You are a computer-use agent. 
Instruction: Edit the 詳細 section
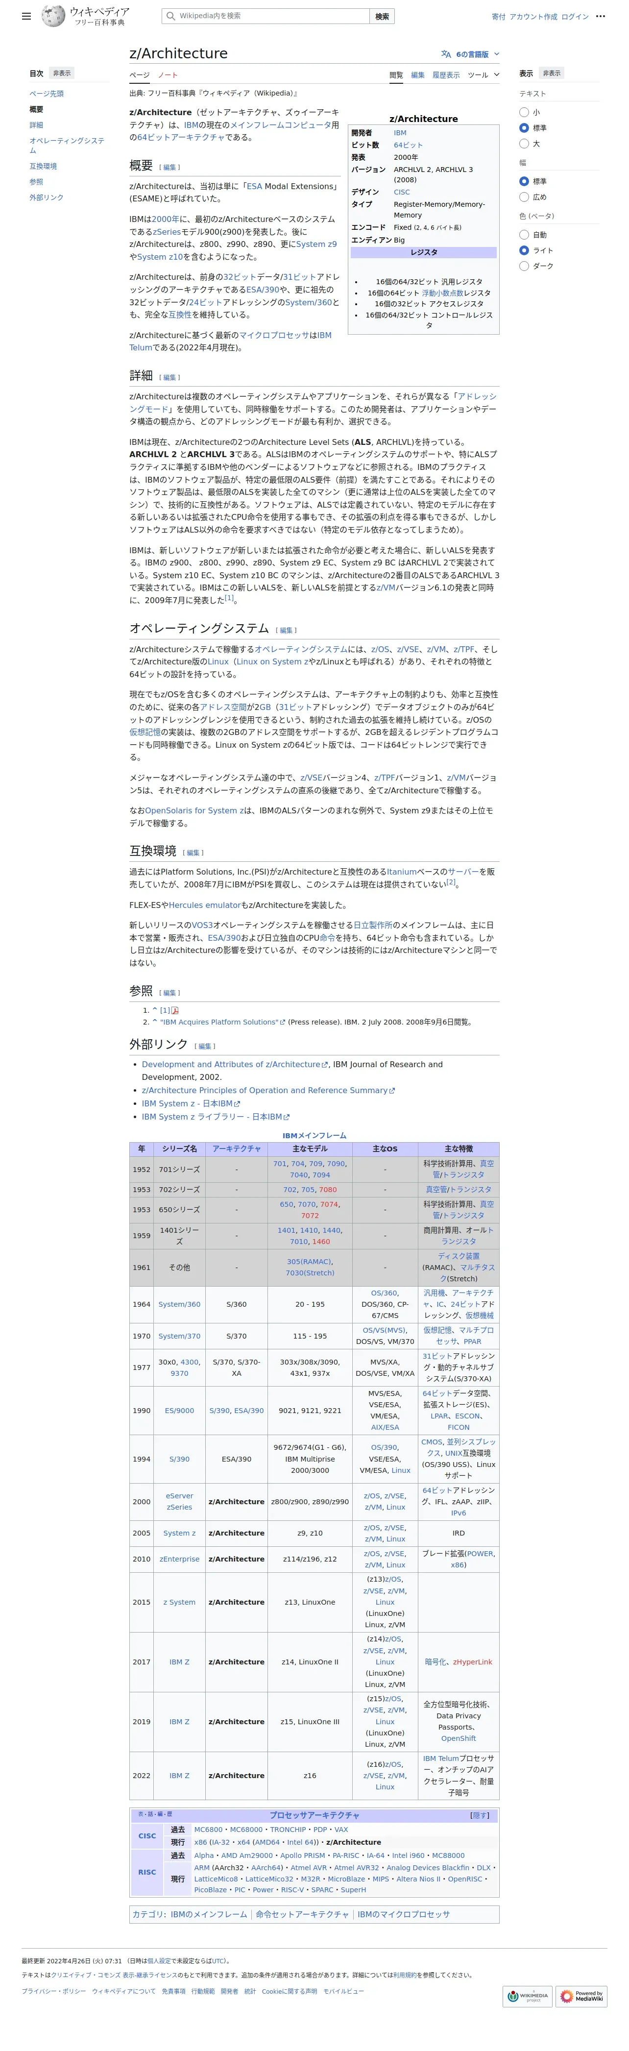[x=169, y=377]
